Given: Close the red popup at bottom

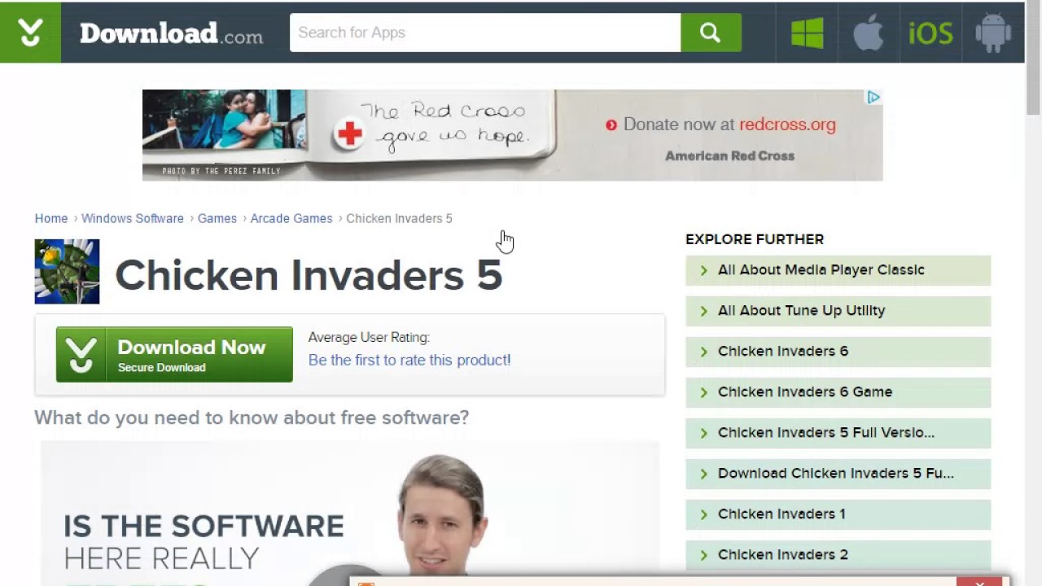Looking at the screenshot, I should 979,582.
